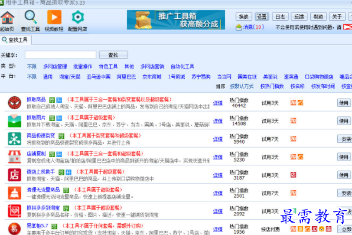Open the 查找工具 magnifier toolbar icon

point(30,21)
